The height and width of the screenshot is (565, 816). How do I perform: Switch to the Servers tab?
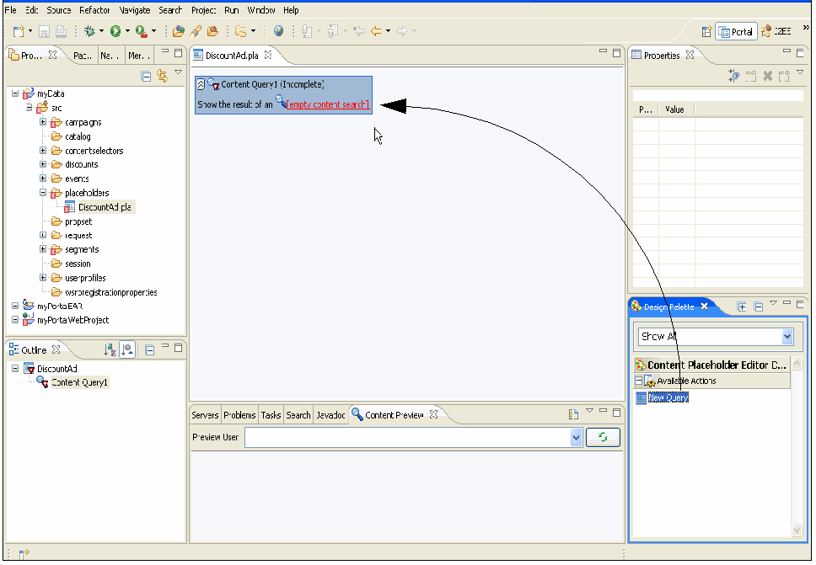(205, 415)
